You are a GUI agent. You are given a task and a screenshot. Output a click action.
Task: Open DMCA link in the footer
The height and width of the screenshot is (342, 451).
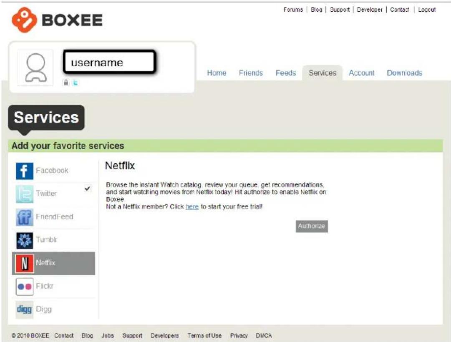(264, 336)
